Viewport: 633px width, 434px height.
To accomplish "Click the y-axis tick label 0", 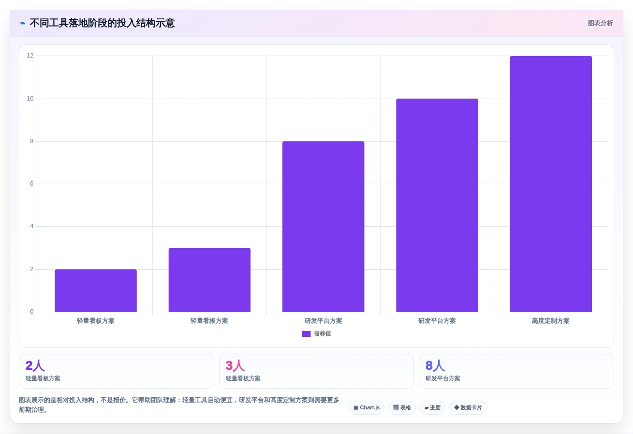I will (x=32, y=312).
